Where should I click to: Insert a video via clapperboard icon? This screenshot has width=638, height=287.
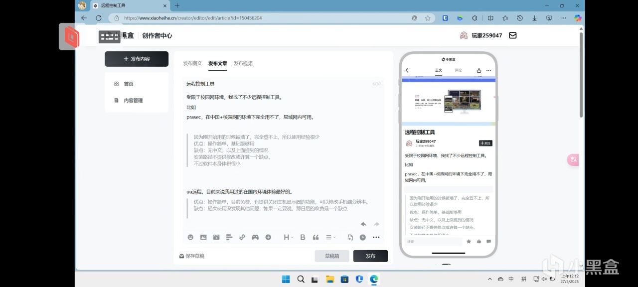point(216,237)
